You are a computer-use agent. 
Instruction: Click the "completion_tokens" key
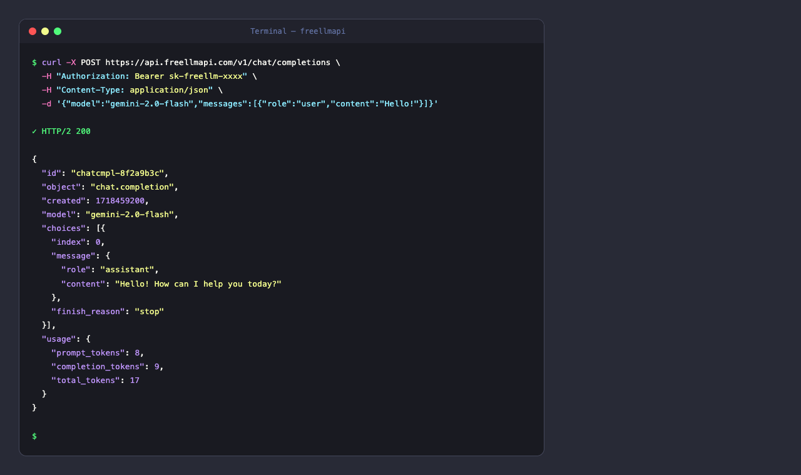[98, 367]
